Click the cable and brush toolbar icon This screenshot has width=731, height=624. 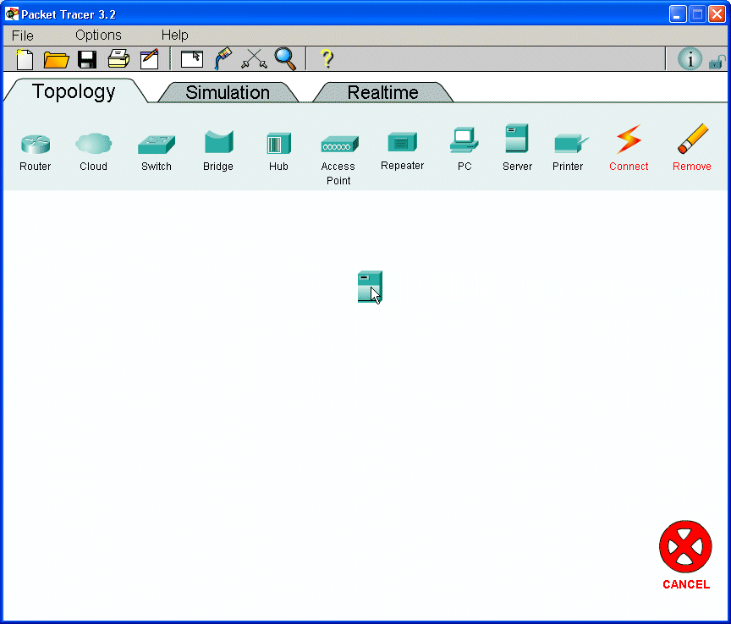click(223, 58)
